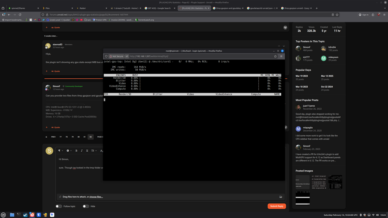Image resolution: width=388 pixels, height=218 pixels.
Task: Switch to the Plex browser tab
Action: tap(58, 8)
